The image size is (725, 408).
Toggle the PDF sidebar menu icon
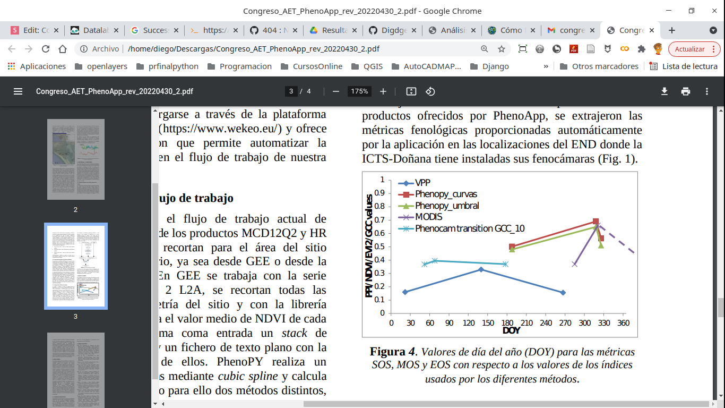tap(18, 91)
